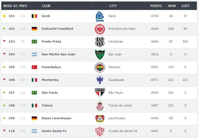Click the Turkey flag beside Fenerbahçe
199x138 pixels.
click(x=34, y=67)
